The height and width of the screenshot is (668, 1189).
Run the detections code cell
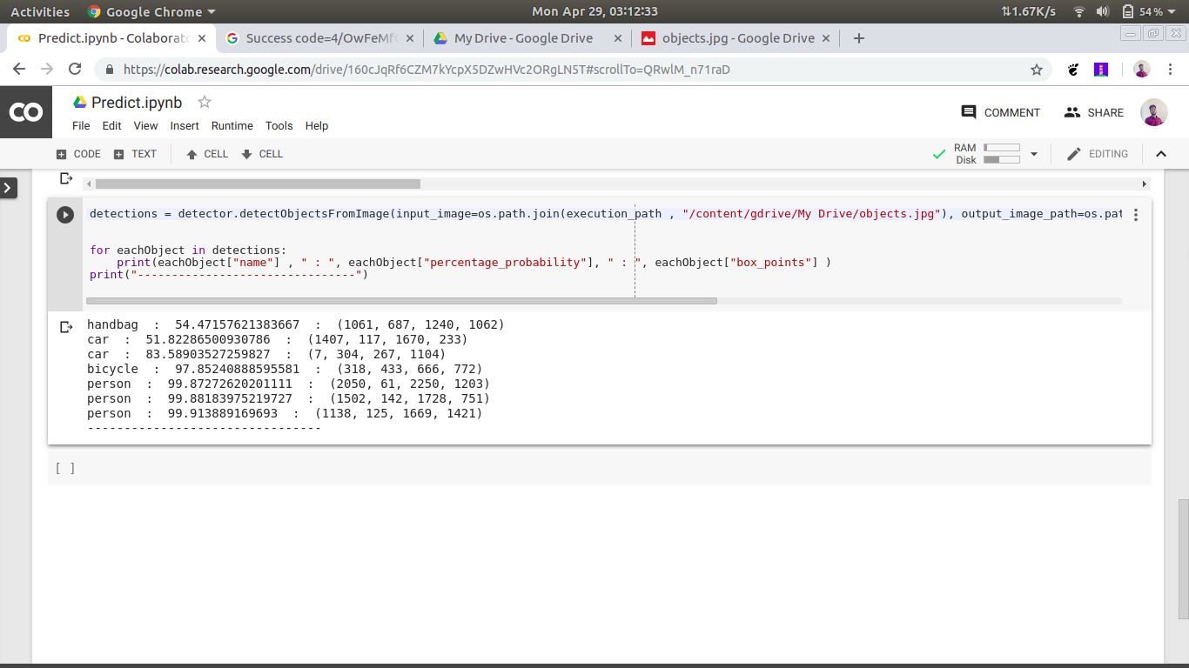(x=65, y=214)
